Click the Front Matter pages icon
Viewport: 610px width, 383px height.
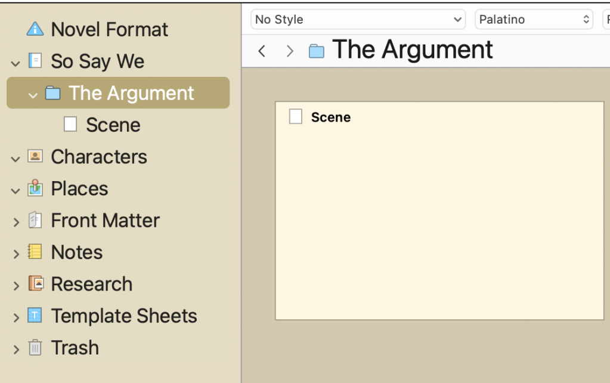pos(35,220)
